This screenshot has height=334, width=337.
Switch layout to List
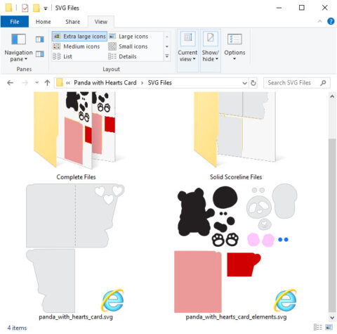[x=62, y=56]
